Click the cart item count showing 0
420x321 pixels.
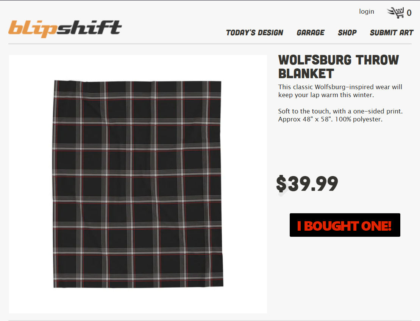tap(409, 13)
